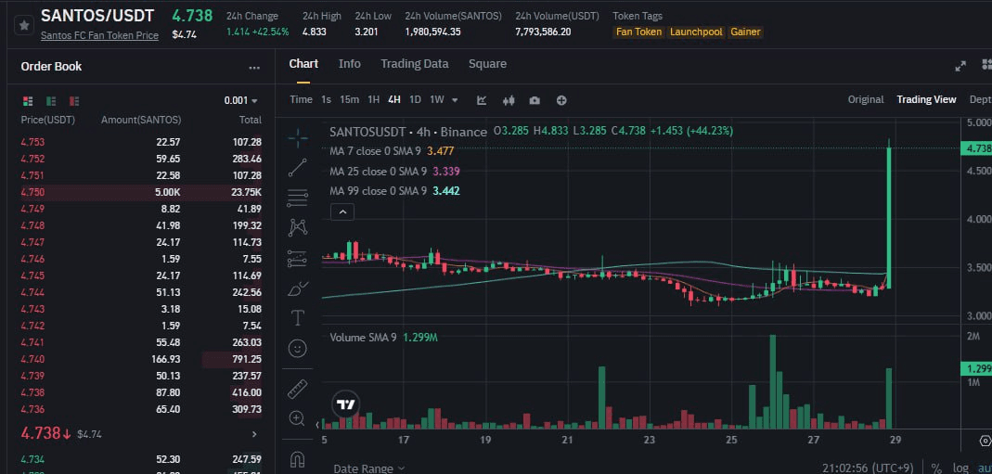Viewport: 992px width, 474px height.
Task: Set the chart interval to 1s
Action: (x=326, y=100)
